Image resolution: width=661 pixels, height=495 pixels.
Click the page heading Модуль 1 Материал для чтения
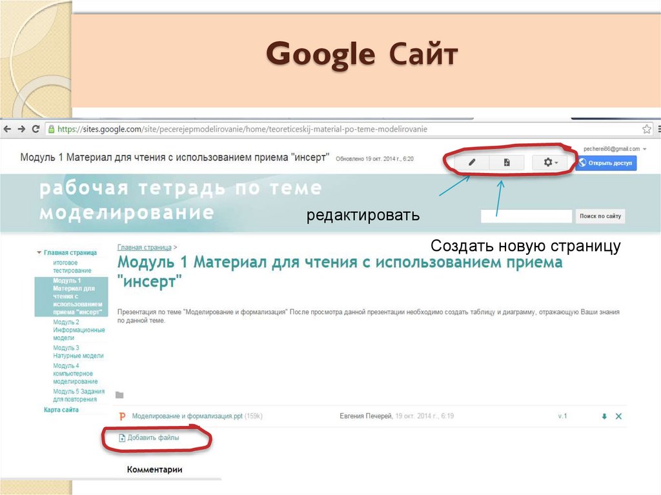point(340,271)
